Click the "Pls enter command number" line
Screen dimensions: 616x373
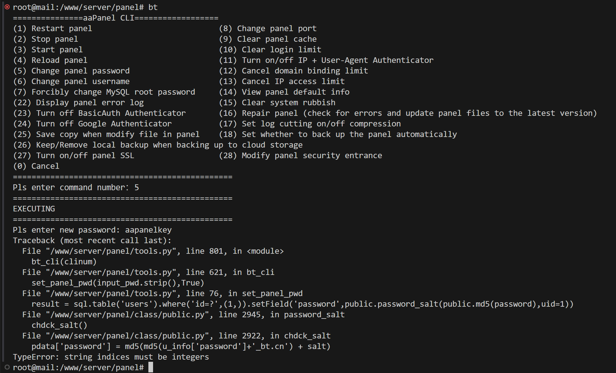(x=76, y=187)
